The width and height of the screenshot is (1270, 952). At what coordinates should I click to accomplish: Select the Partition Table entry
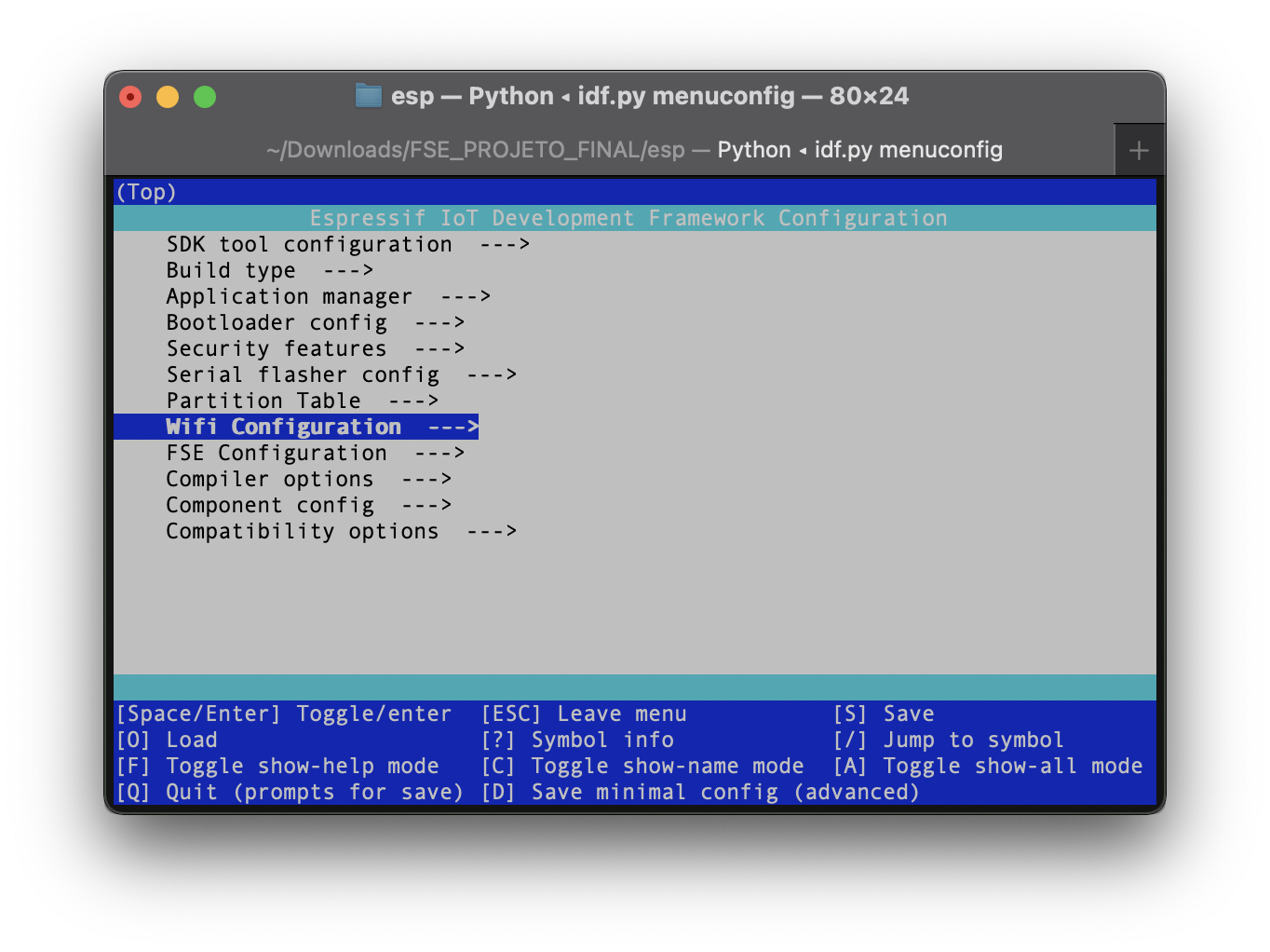tap(302, 401)
